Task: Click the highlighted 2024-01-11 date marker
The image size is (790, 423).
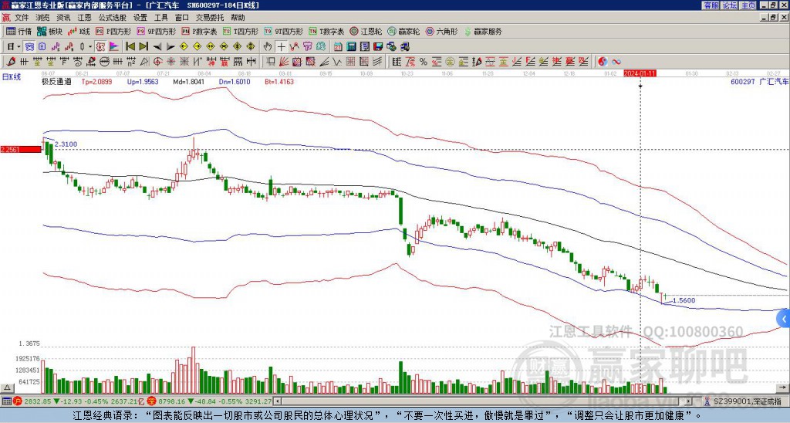Action: pyautogui.click(x=640, y=73)
